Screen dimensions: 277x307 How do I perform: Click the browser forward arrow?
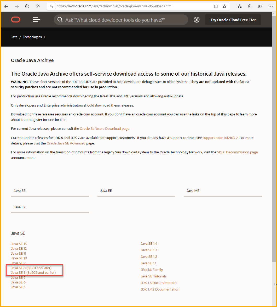pos(17,7)
